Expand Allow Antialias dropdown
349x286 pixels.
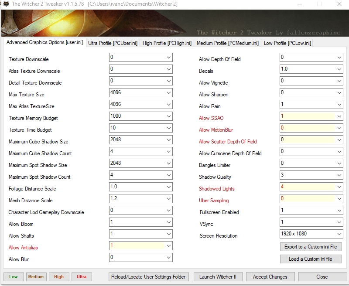(x=140, y=246)
